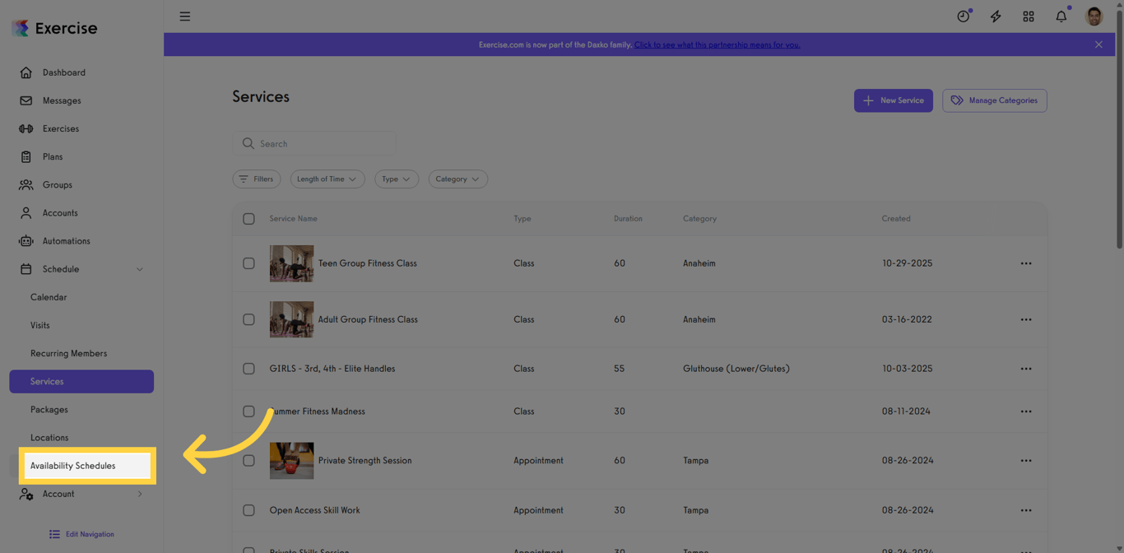Click the Exercise logo icon
The height and width of the screenshot is (553, 1124).
coord(21,28)
